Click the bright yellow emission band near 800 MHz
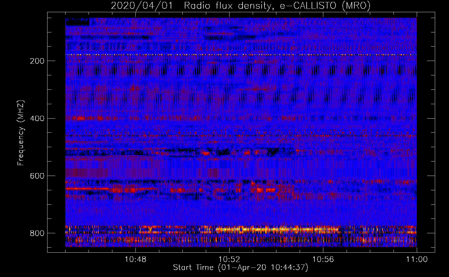The height and width of the screenshot is (277, 449). point(278,229)
